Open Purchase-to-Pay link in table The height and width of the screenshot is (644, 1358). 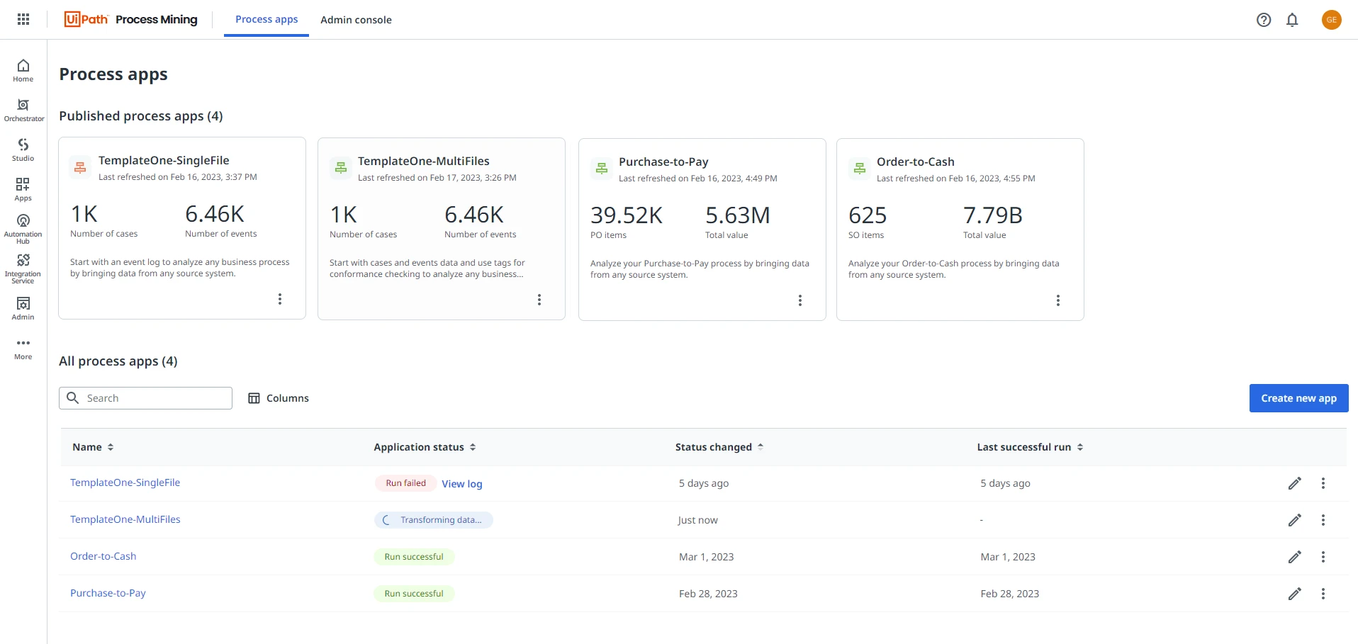pos(108,593)
